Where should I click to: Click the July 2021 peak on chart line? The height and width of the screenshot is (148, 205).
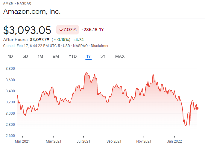[x=86, y=73]
